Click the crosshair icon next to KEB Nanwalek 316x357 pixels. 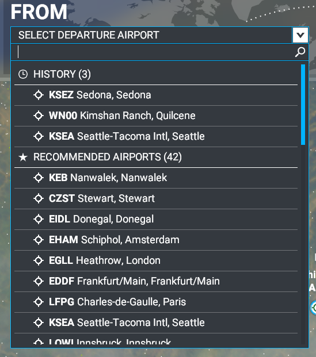39,178
